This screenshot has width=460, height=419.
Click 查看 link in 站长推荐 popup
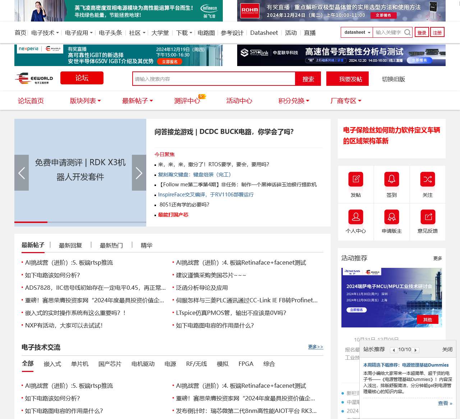click(x=445, y=403)
